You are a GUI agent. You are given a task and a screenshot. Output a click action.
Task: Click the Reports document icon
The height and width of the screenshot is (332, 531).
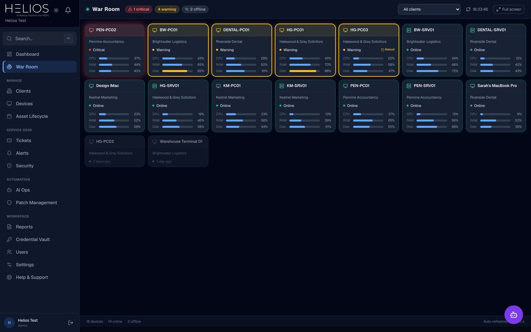9,227
